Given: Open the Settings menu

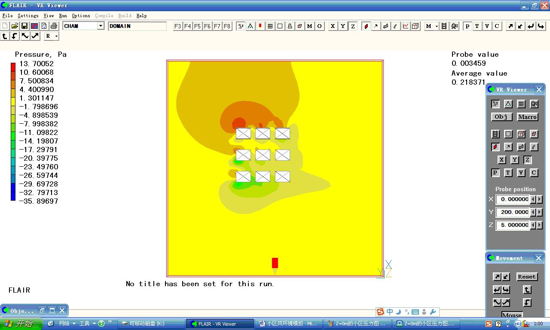Looking at the screenshot, I should pos(28,16).
